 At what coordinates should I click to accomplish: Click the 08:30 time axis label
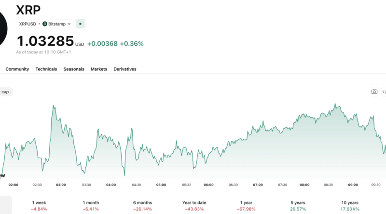pos(328,185)
